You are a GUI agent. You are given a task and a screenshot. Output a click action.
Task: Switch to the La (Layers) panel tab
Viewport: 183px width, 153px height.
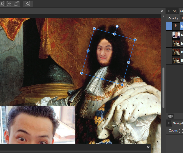tap(181, 11)
